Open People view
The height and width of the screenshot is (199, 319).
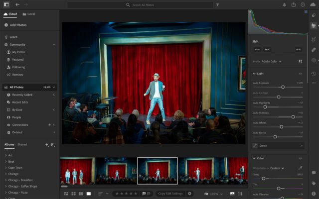[x=16, y=117]
